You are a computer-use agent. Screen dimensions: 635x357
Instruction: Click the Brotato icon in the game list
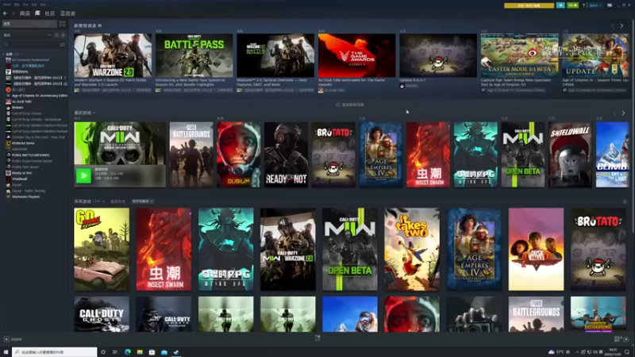click(x=8, y=108)
